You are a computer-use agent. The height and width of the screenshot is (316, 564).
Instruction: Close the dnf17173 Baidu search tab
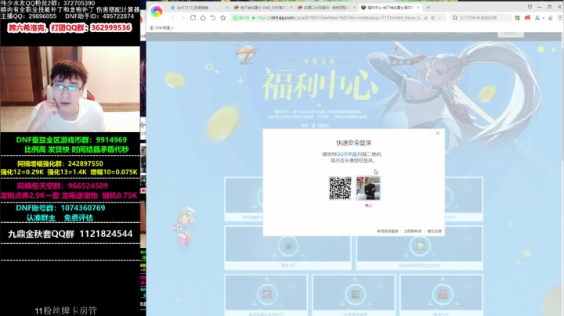[227, 7]
